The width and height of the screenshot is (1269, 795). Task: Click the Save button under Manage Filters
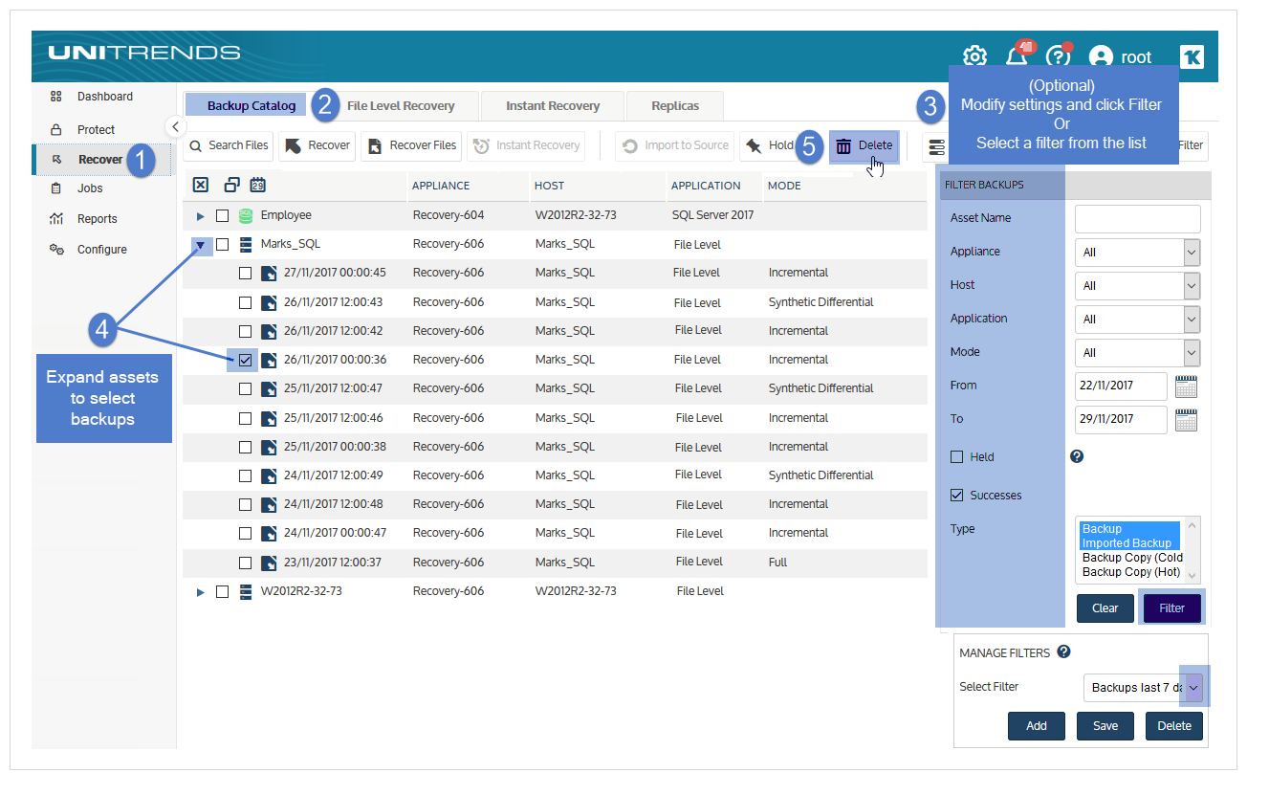pos(1105,726)
